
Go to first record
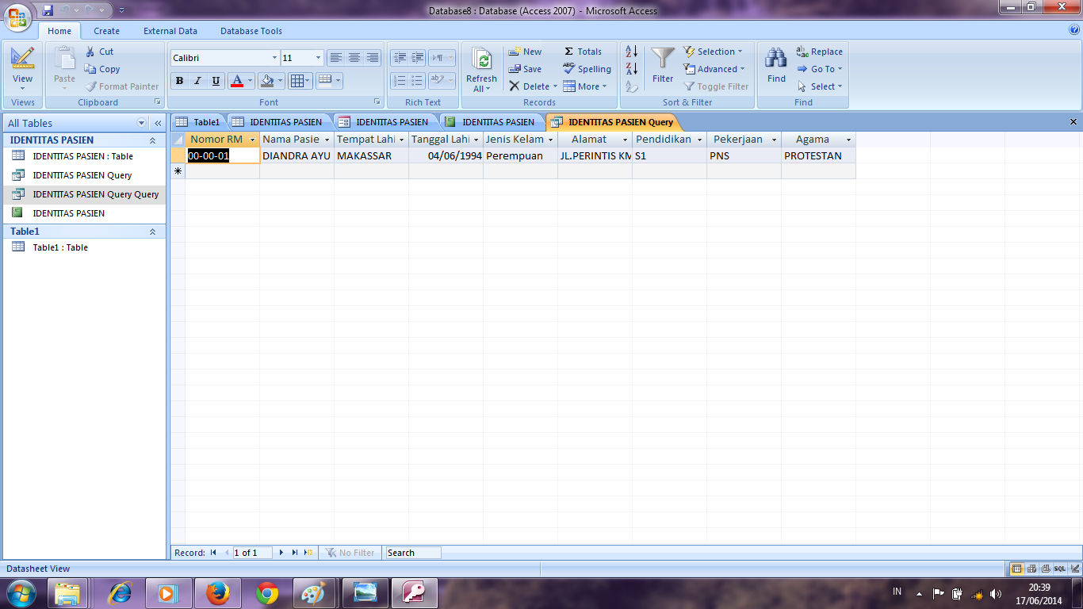[213, 553]
